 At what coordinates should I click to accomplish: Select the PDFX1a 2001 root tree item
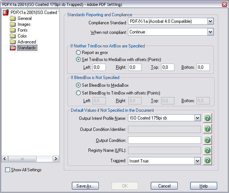coord(34,12)
